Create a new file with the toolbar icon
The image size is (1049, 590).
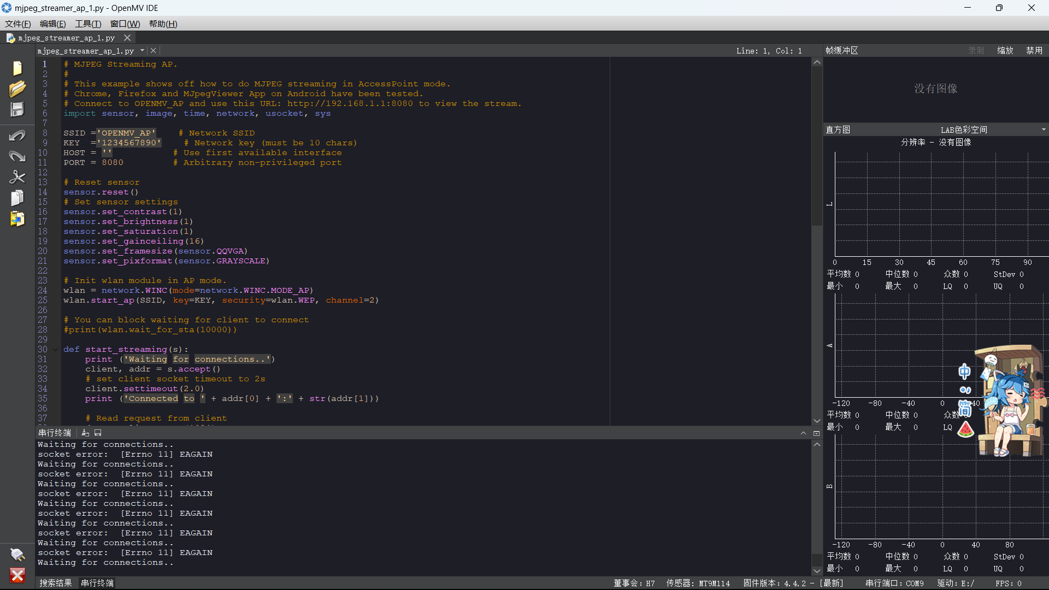(17, 68)
